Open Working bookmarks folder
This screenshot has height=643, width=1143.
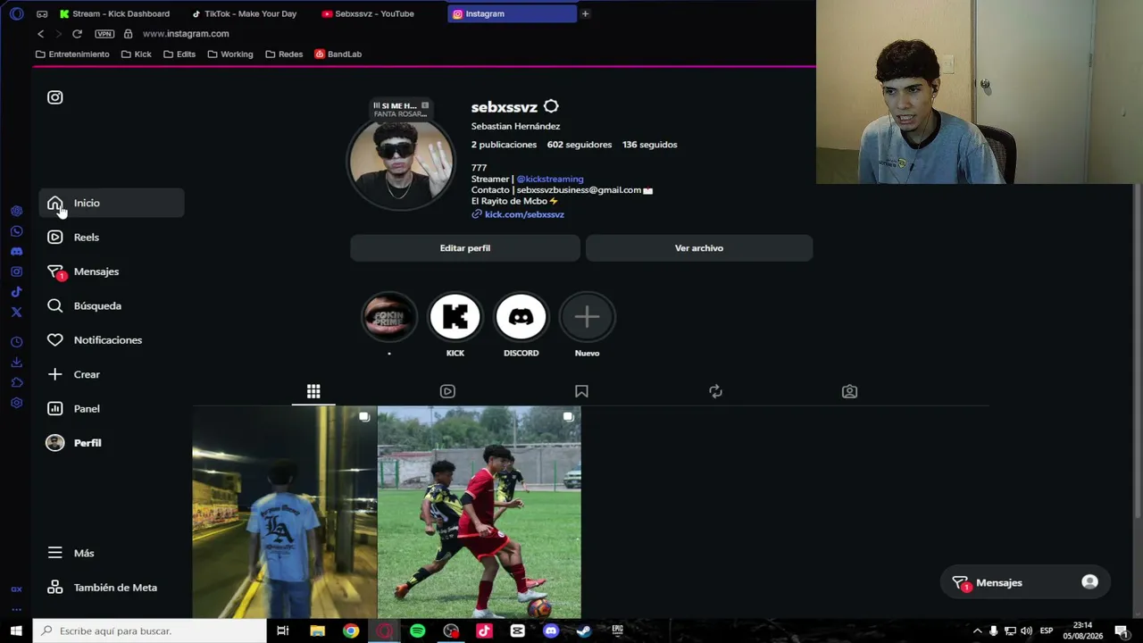tap(230, 54)
